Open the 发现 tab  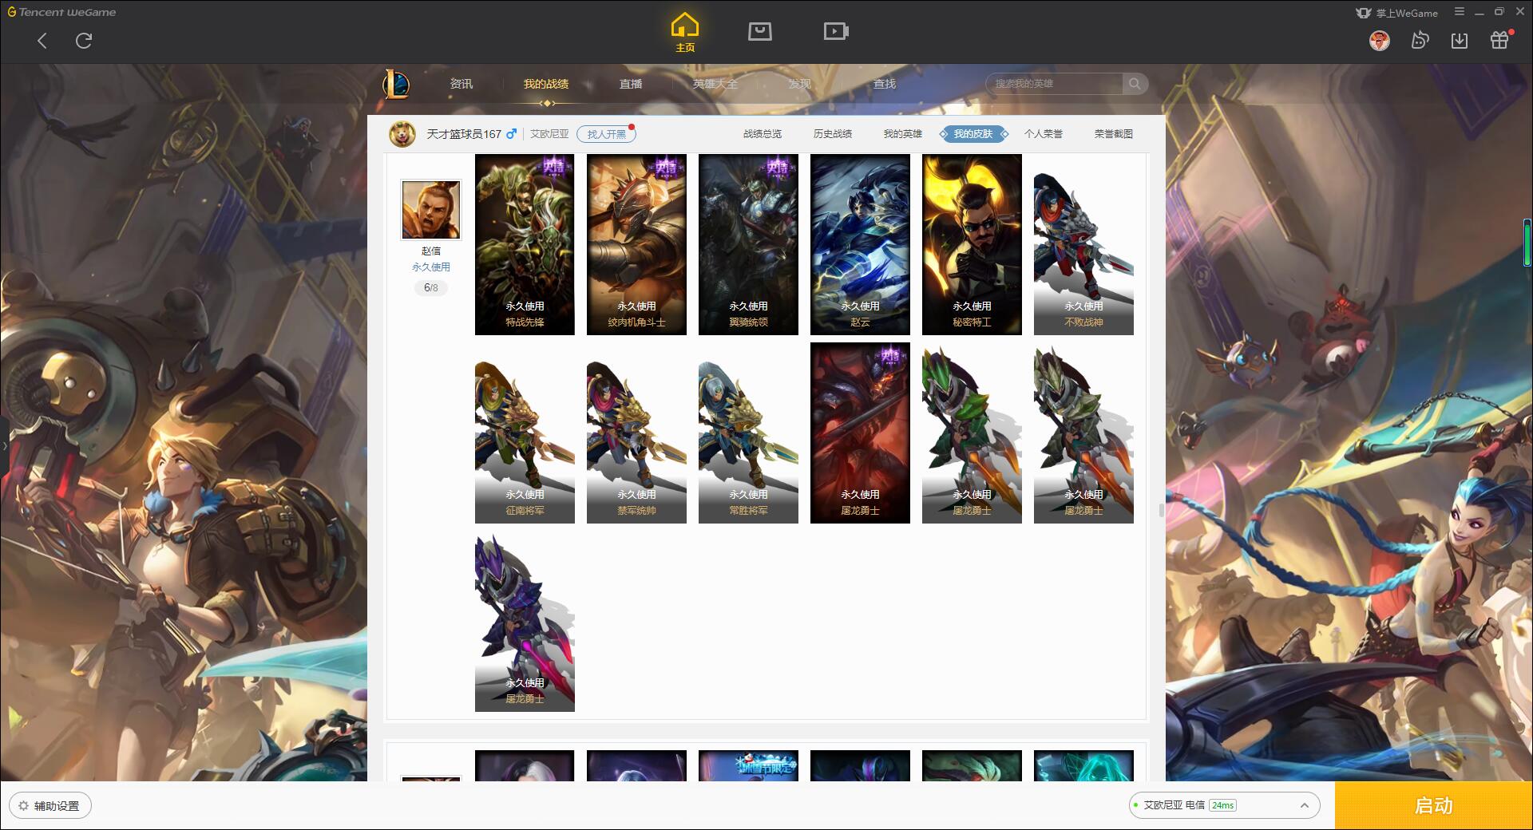click(x=800, y=84)
